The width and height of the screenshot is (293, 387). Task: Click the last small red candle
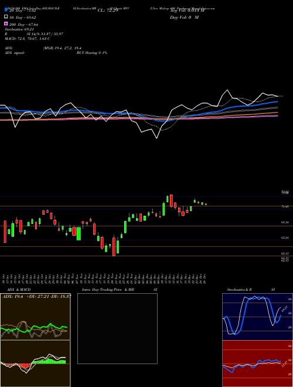[x=206, y=205]
